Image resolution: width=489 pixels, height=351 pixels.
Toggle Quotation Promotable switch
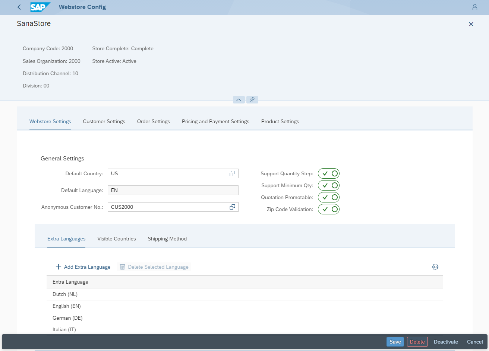pos(329,197)
